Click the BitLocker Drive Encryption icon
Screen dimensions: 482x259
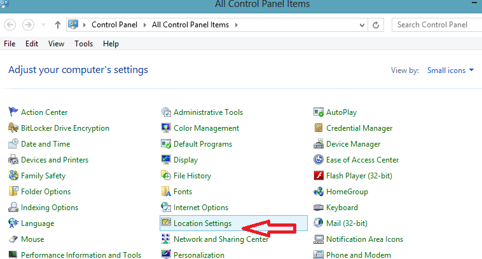[x=13, y=128]
